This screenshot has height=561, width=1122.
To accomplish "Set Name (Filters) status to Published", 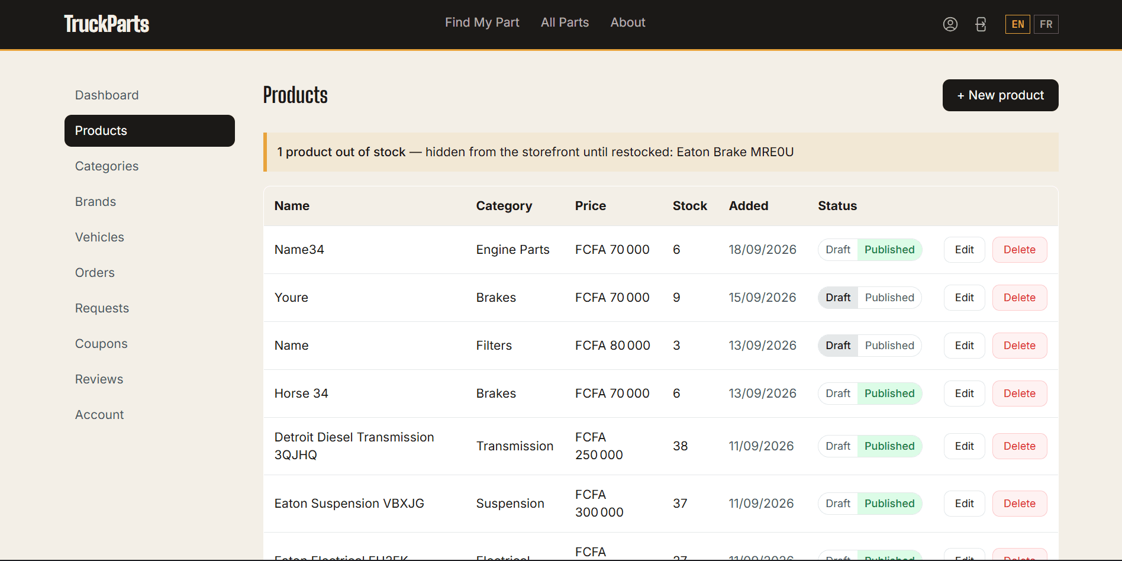I will coord(889,346).
